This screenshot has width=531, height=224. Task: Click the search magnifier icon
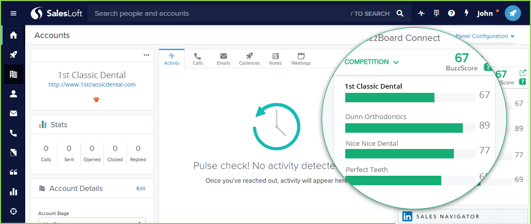pos(400,14)
